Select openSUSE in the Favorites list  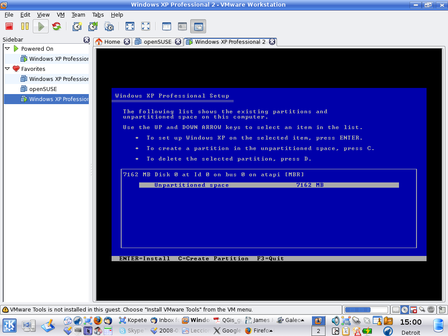[x=43, y=89]
